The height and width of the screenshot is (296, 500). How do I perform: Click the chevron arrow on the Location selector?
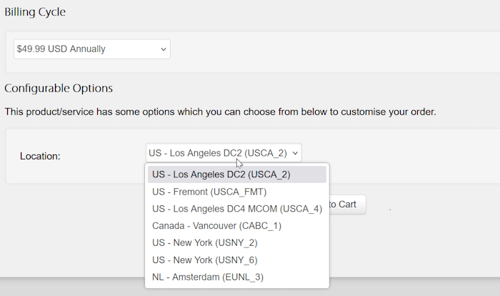pos(296,153)
